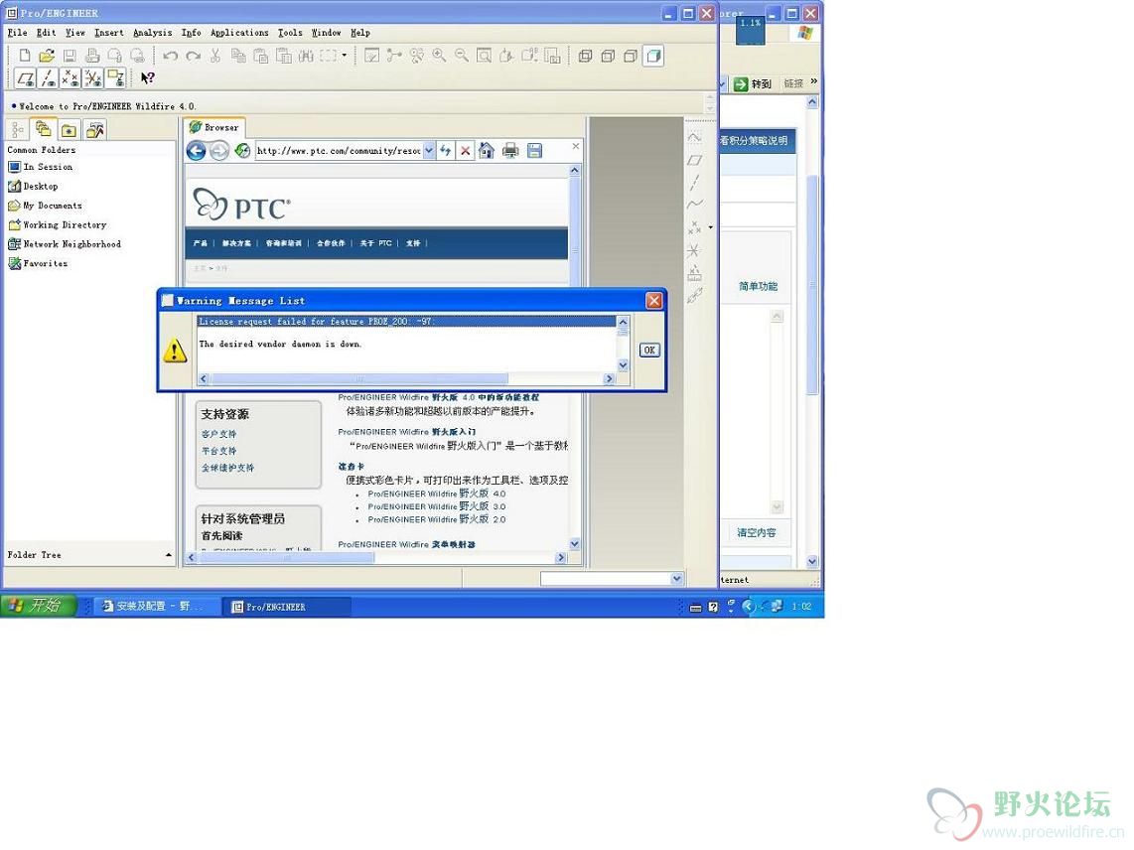Click the coordinate system tool on right toolbar
Screen dimensions: 1134x850
pyautogui.click(x=694, y=250)
